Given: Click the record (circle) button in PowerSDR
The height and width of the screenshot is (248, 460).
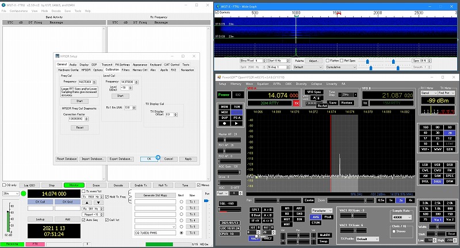Looking at the screenshot, I should coord(224,123).
